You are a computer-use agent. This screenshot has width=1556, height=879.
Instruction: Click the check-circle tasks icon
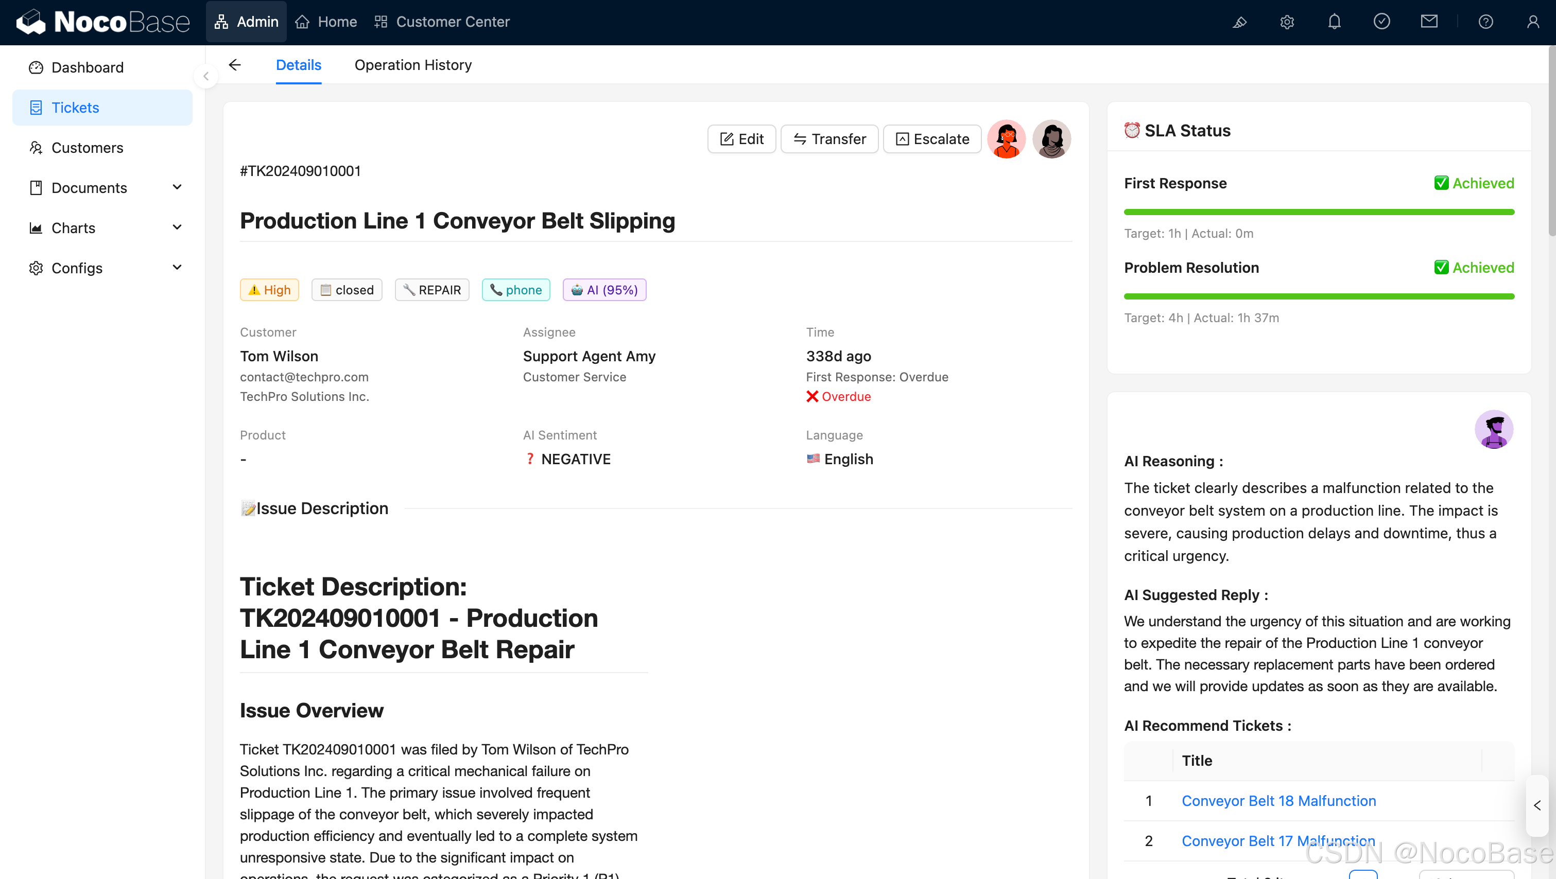1381,22
